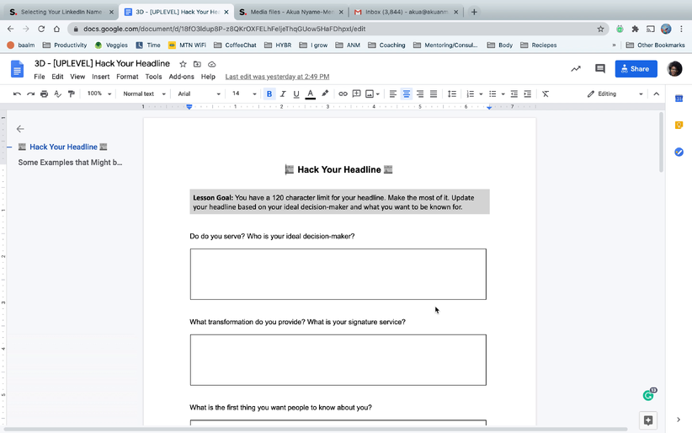This screenshot has width=692, height=433.
Task: Run spelling and grammar check icon
Action: point(57,94)
